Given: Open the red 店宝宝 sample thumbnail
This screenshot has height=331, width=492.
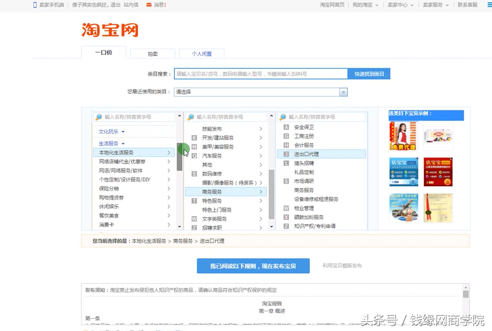Looking at the screenshot, I should click(x=438, y=172).
